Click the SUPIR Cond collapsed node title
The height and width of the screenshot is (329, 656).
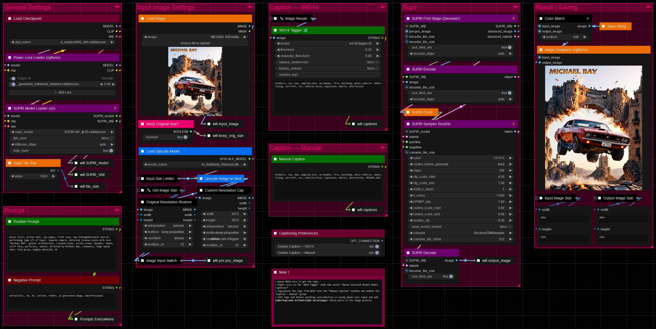coord(422,112)
